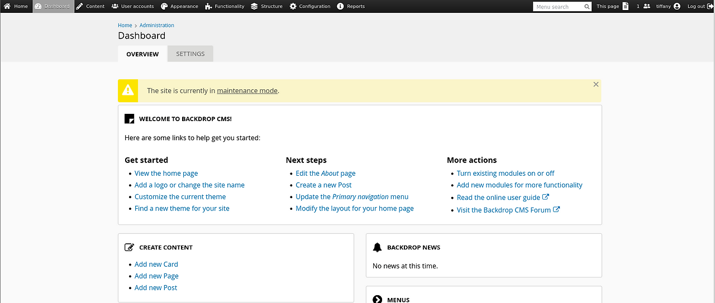The height and width of the screenshot is (303, 715).
Task: Click the User accounts people icon
Action: (x=115, y=6)
